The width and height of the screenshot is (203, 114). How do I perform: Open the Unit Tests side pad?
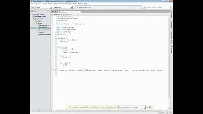click(172, 49)
